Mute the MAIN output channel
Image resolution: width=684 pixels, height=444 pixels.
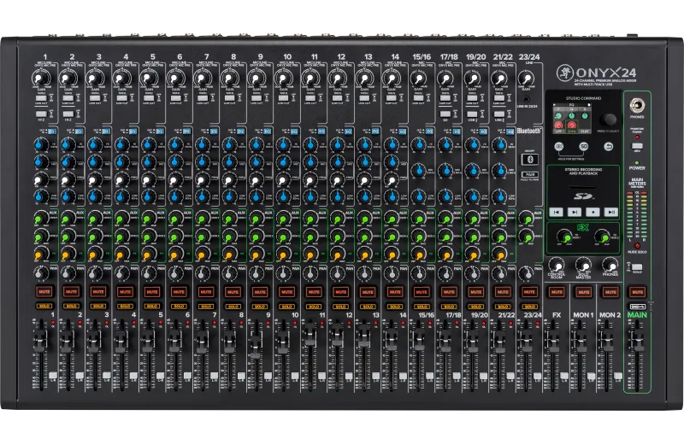(x=636, y=291)
